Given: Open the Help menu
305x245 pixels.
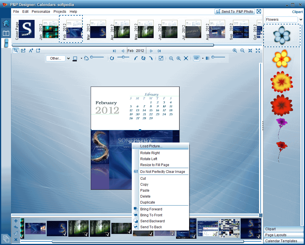Looking at the screenshot, I should [x=73, y=11].
